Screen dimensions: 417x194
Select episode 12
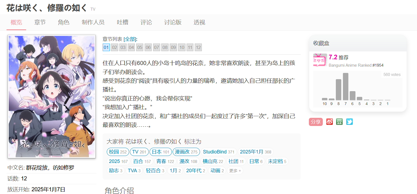(x=198, y=48)
